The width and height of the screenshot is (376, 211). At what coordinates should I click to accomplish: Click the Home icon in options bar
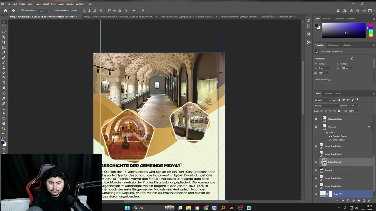[x=5, y=11]
